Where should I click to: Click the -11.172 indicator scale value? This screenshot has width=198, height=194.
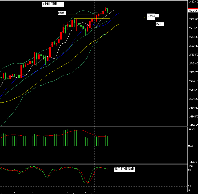(192, 162)
